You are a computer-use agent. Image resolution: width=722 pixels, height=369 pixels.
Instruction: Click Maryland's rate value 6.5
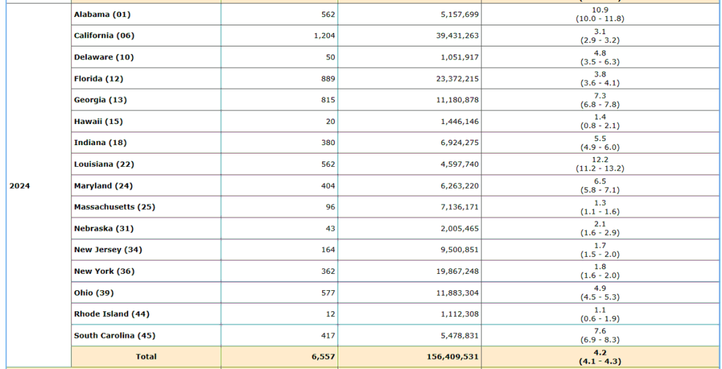(x=600, y=181)
